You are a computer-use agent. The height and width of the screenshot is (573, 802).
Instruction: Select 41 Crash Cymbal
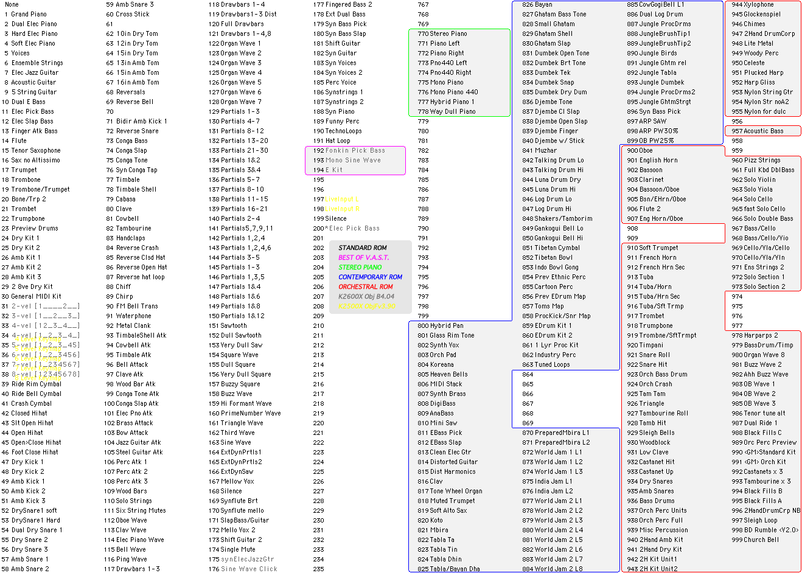point(27,403)
